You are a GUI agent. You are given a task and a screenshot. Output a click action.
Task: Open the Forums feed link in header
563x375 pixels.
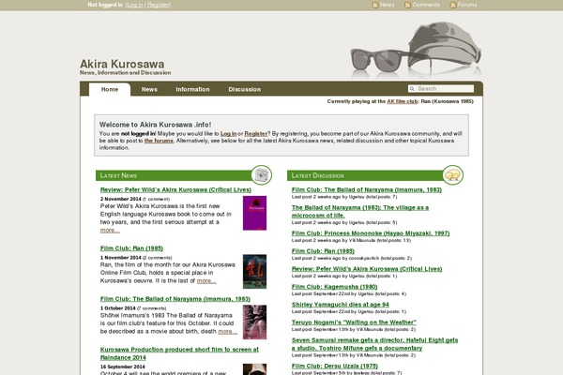pos(467,5)
